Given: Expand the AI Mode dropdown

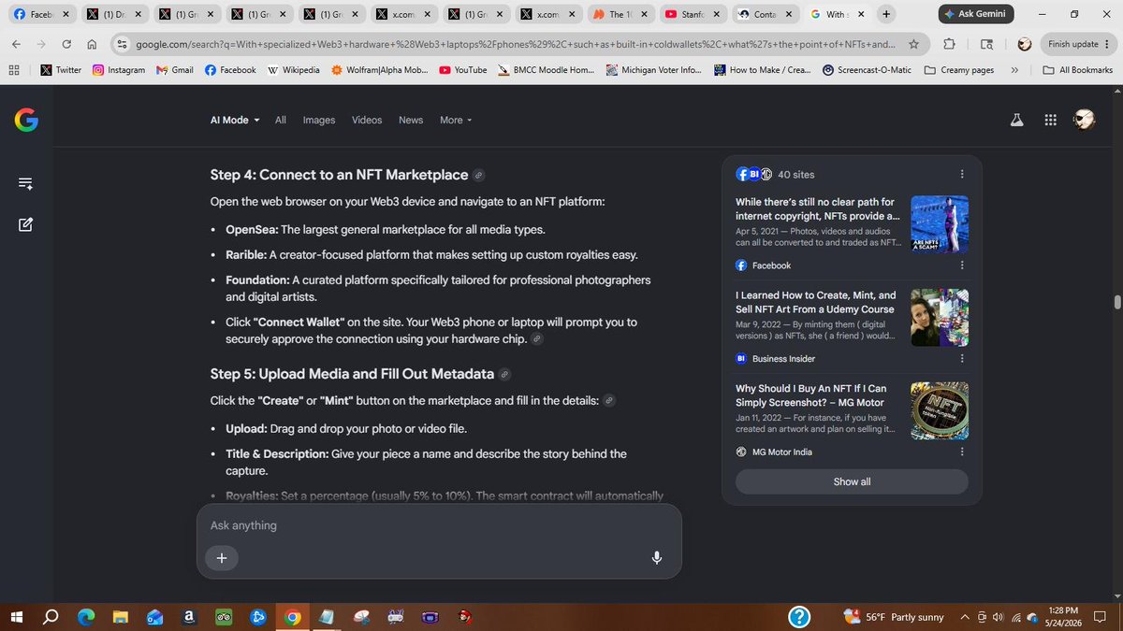Looking at the screenshot, I should tap(235, 120).
